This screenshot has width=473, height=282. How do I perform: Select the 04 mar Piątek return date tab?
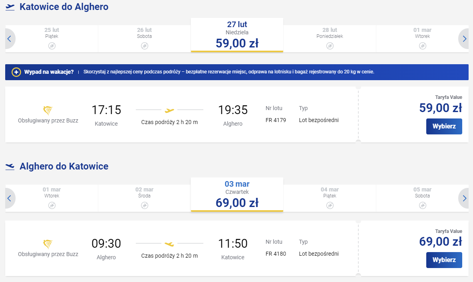pos(330,198)
